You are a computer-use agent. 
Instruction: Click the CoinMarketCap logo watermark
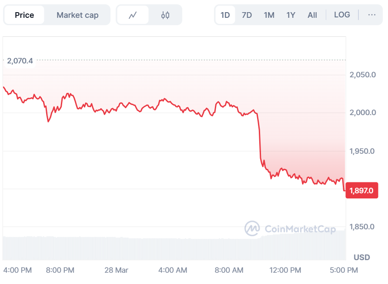[x=290, y=228]
